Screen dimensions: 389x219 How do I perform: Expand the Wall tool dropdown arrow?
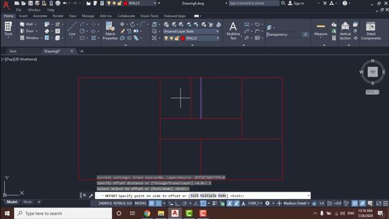[x=35, y=24]
